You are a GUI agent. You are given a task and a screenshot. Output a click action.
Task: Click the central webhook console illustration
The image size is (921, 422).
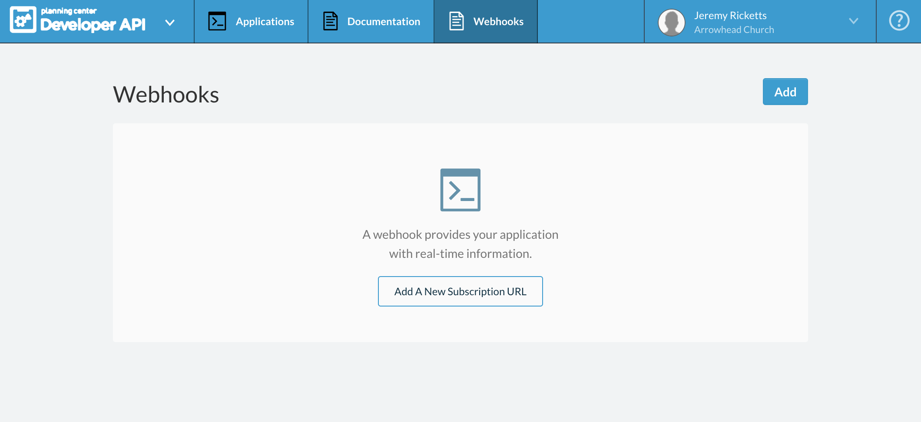click(460, 190)
